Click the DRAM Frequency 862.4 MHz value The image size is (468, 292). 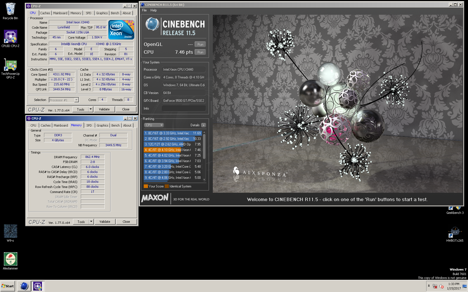click(x=92, y=157)
